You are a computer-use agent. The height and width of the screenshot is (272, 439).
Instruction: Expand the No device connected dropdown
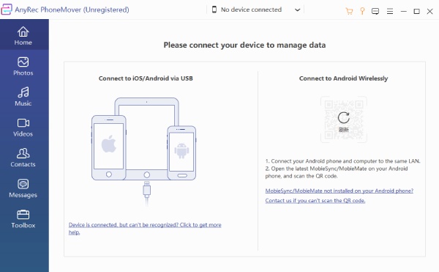pos(255,10)
